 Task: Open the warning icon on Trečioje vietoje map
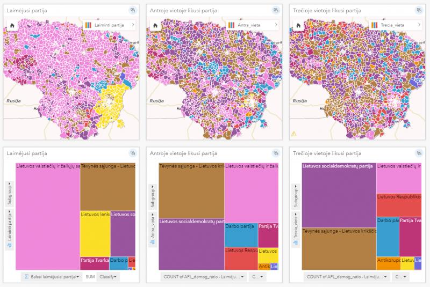pos(293,134)
